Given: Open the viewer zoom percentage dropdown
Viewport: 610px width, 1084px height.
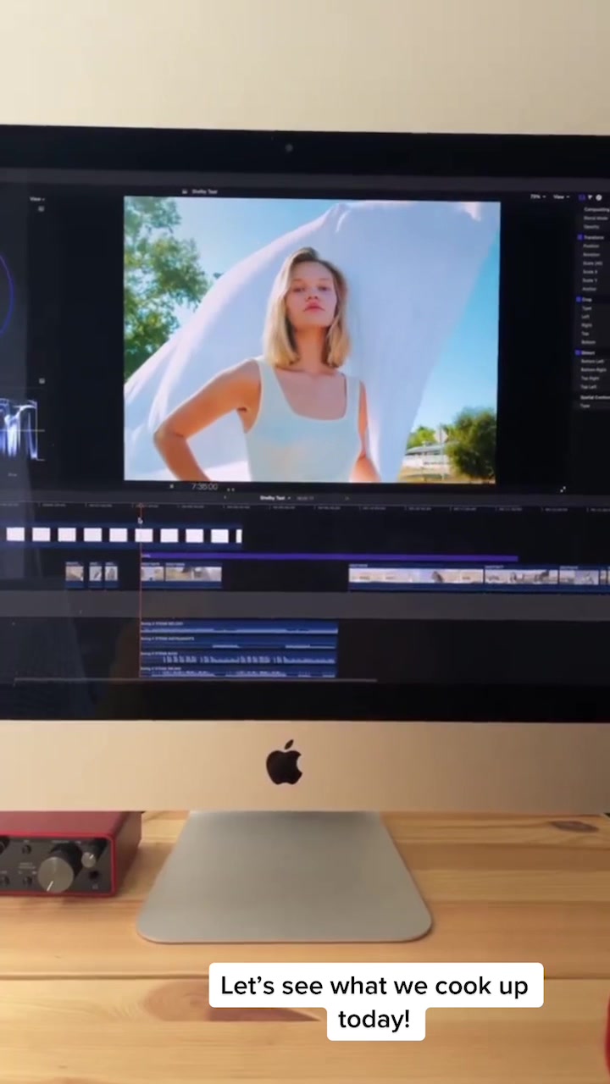Looking at the screenshot, I should (x=536, y=196).
